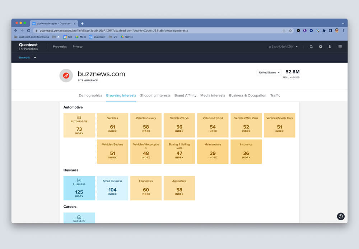Click the Vehicles/Hybrid tile
This screenshot has width=359, height=249.
pyautogui.click(x=213, y=125)
